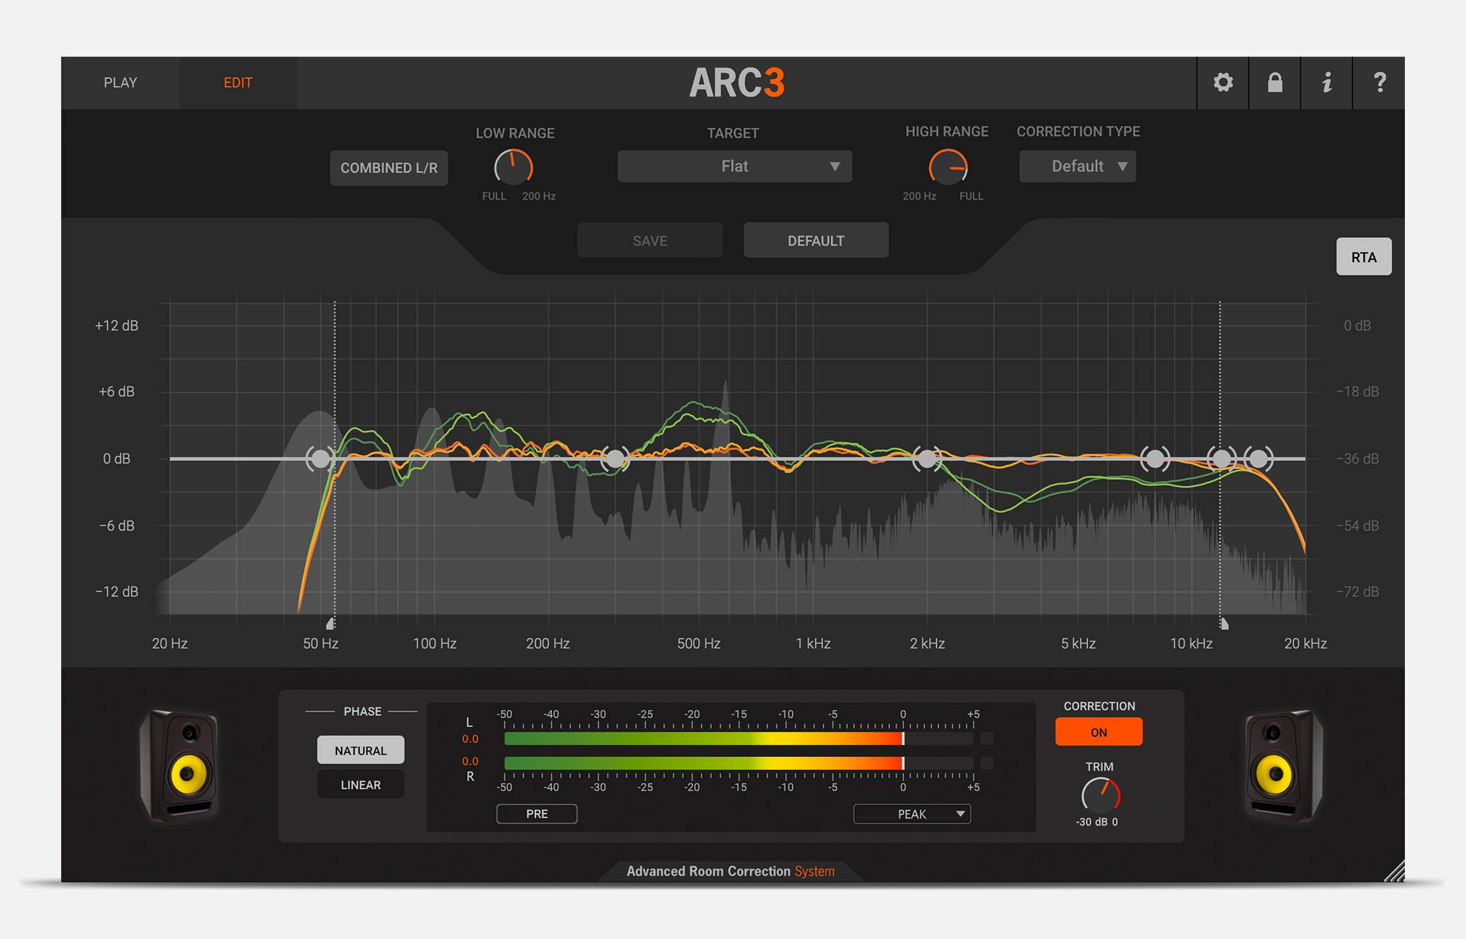Image resolution: width=1466 pixels, height=939 pixels.
Task: Select LINEAR phase mode
Action: pos(360,785)
